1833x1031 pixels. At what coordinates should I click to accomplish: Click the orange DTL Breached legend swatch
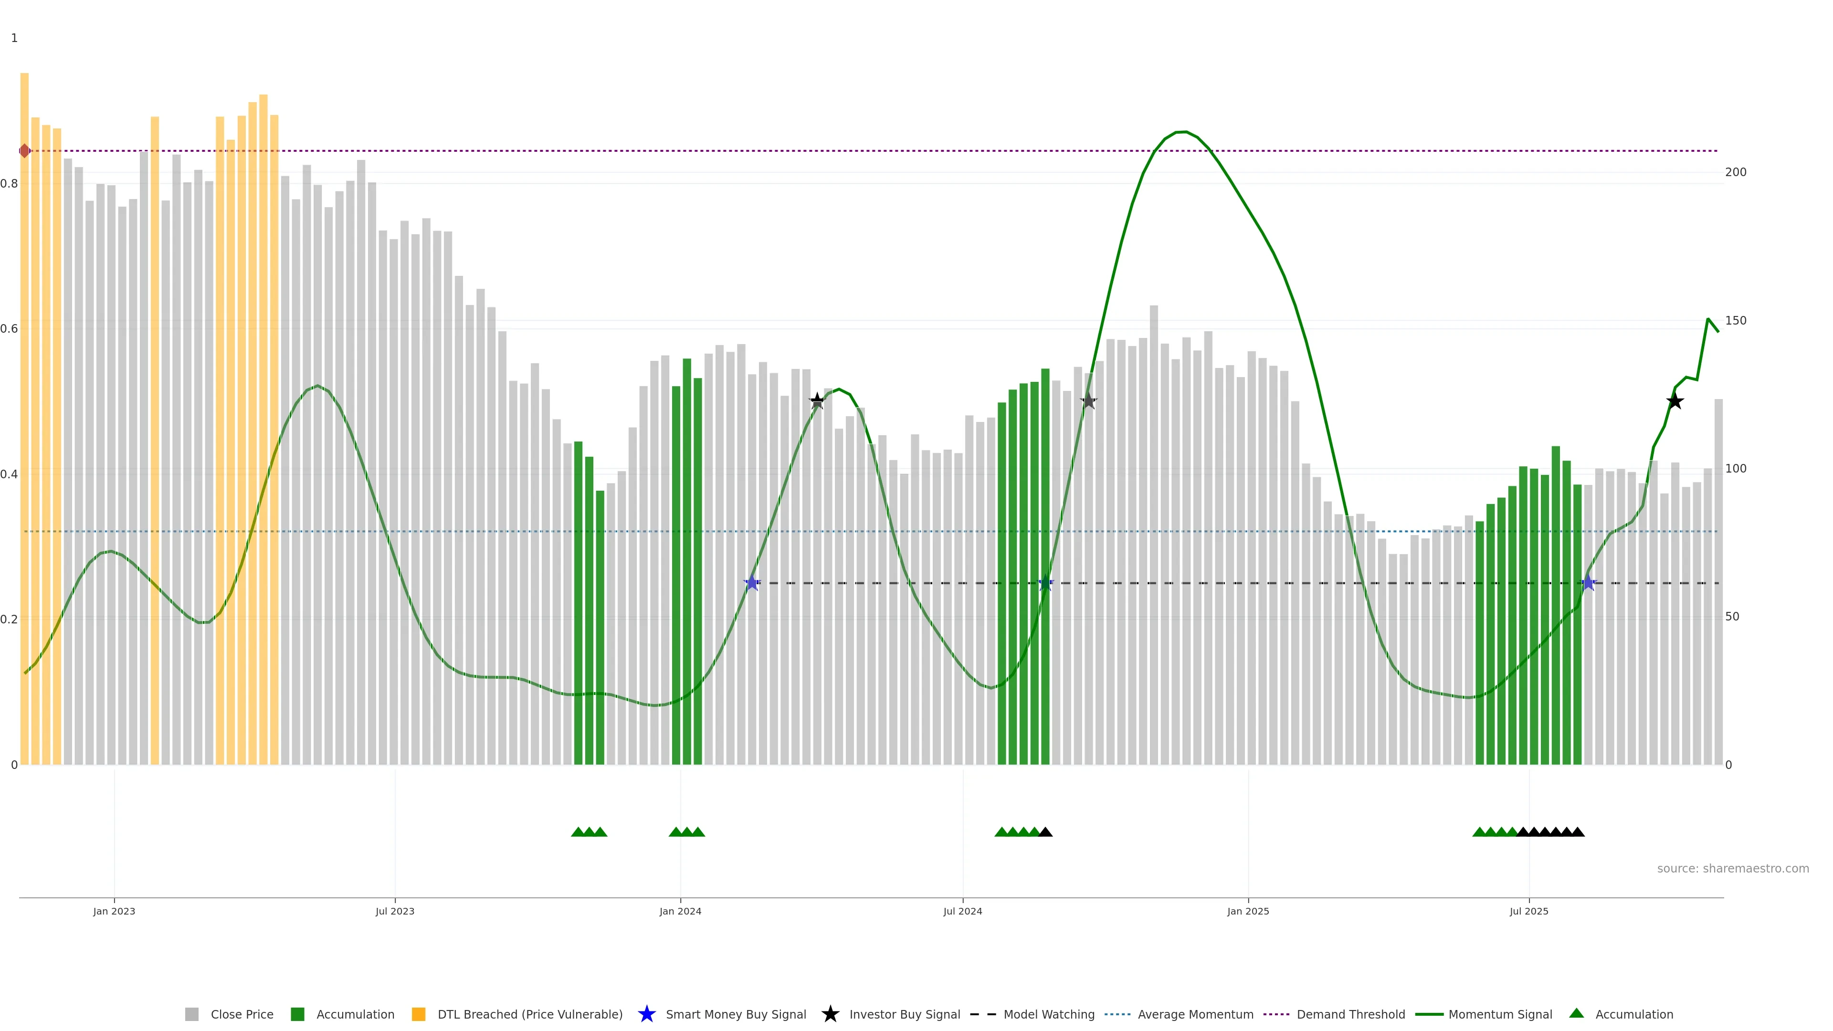click(419, 1015)
